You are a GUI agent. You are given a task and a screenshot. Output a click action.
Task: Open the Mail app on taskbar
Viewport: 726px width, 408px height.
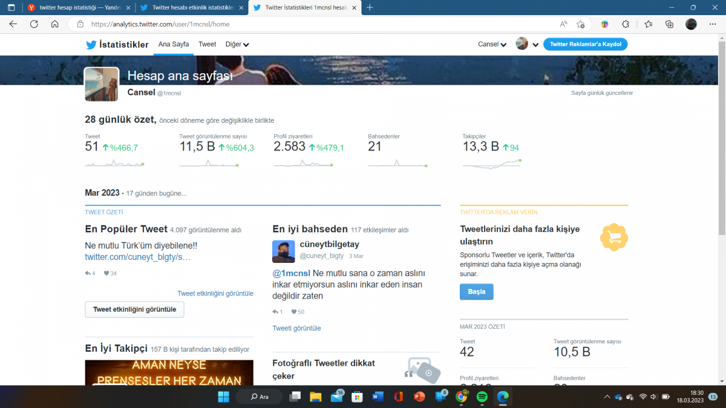point(336,397)
